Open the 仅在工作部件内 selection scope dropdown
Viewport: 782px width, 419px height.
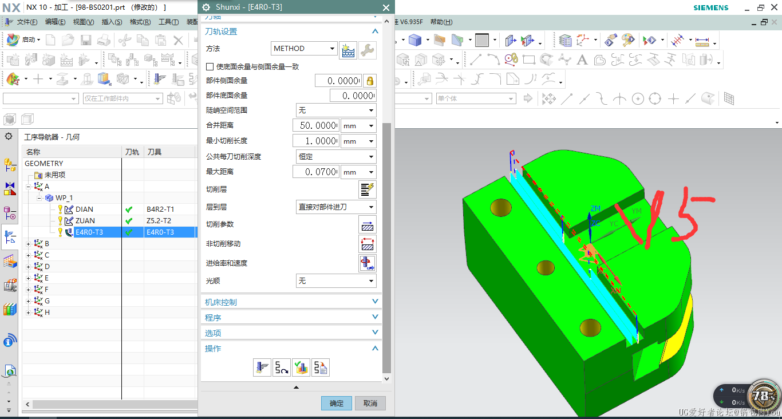pyautogui.click(x=123, y=98)
